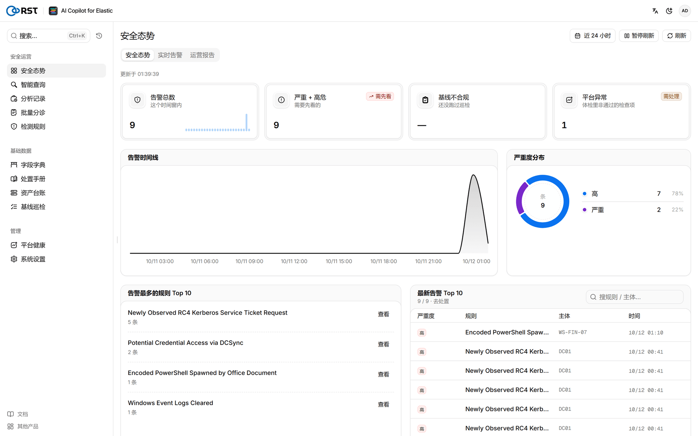Open 处置手册 in the sidebar
The width and height of the screenshot is (698, 436).
56,179
